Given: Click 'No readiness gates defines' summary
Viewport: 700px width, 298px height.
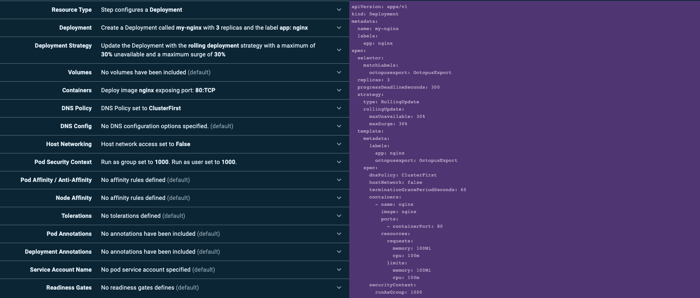Looking at the screenshot, I should coord(150,288).
